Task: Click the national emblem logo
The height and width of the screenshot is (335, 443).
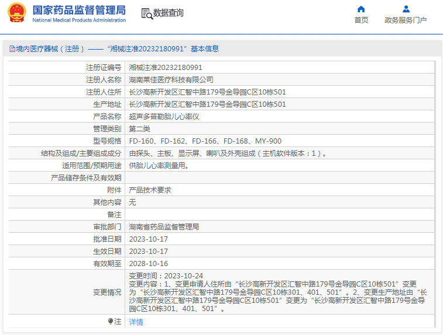Action: pyautogui.click(x=16, y=12)
